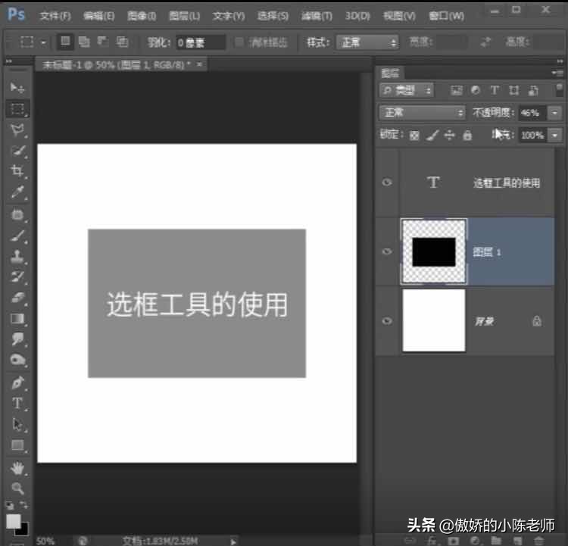Hide 背景 layer visibility eye
568x546 pixels.
point(387,321)
